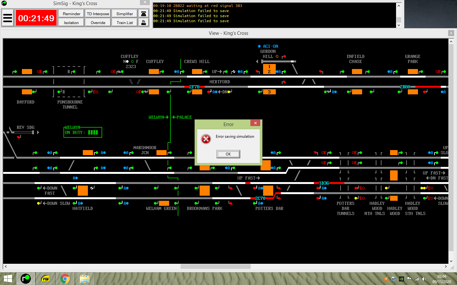Click the DOWN SLOW arrow label on the left
The width and height of the screenshot is (457, 285).
(56, 203)
